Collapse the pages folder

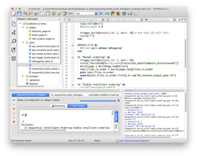23,27
